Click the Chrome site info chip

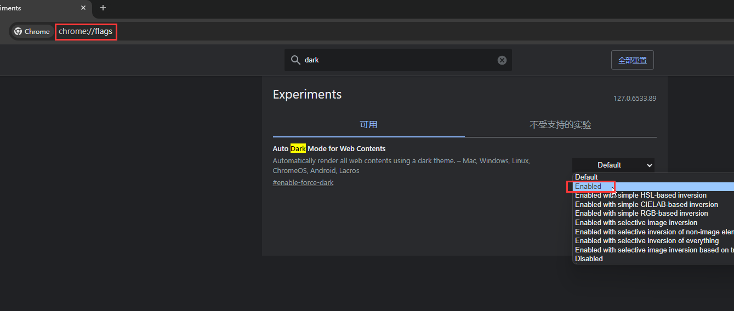coord(32,32)
